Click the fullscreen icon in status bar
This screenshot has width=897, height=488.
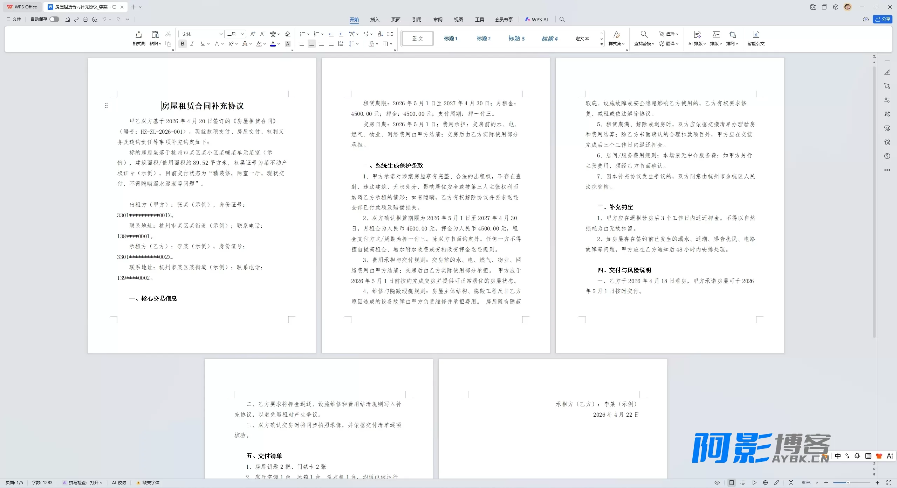[x=889, y=483]
